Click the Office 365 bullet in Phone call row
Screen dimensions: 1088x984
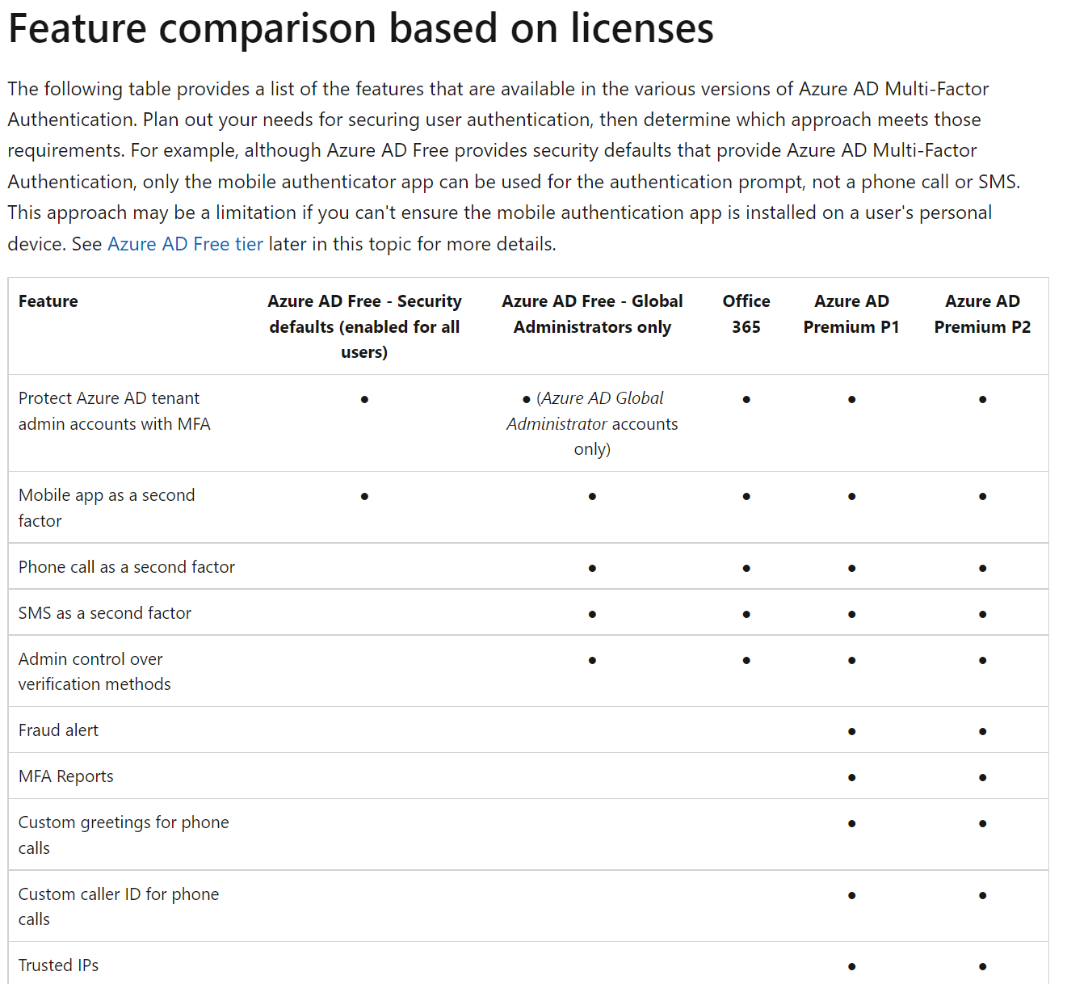click(x=746, y=568)
